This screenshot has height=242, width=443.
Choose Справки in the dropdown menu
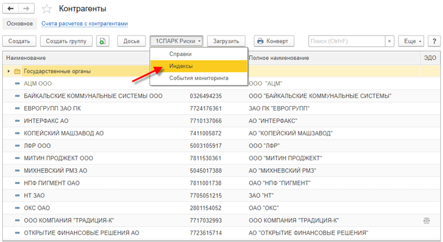pyautogui.click(x=181, y=54)
